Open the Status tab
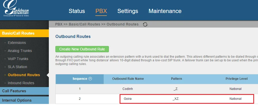This screenshot has width=258, height=105. pyautogui.click(x=77, y=11)
